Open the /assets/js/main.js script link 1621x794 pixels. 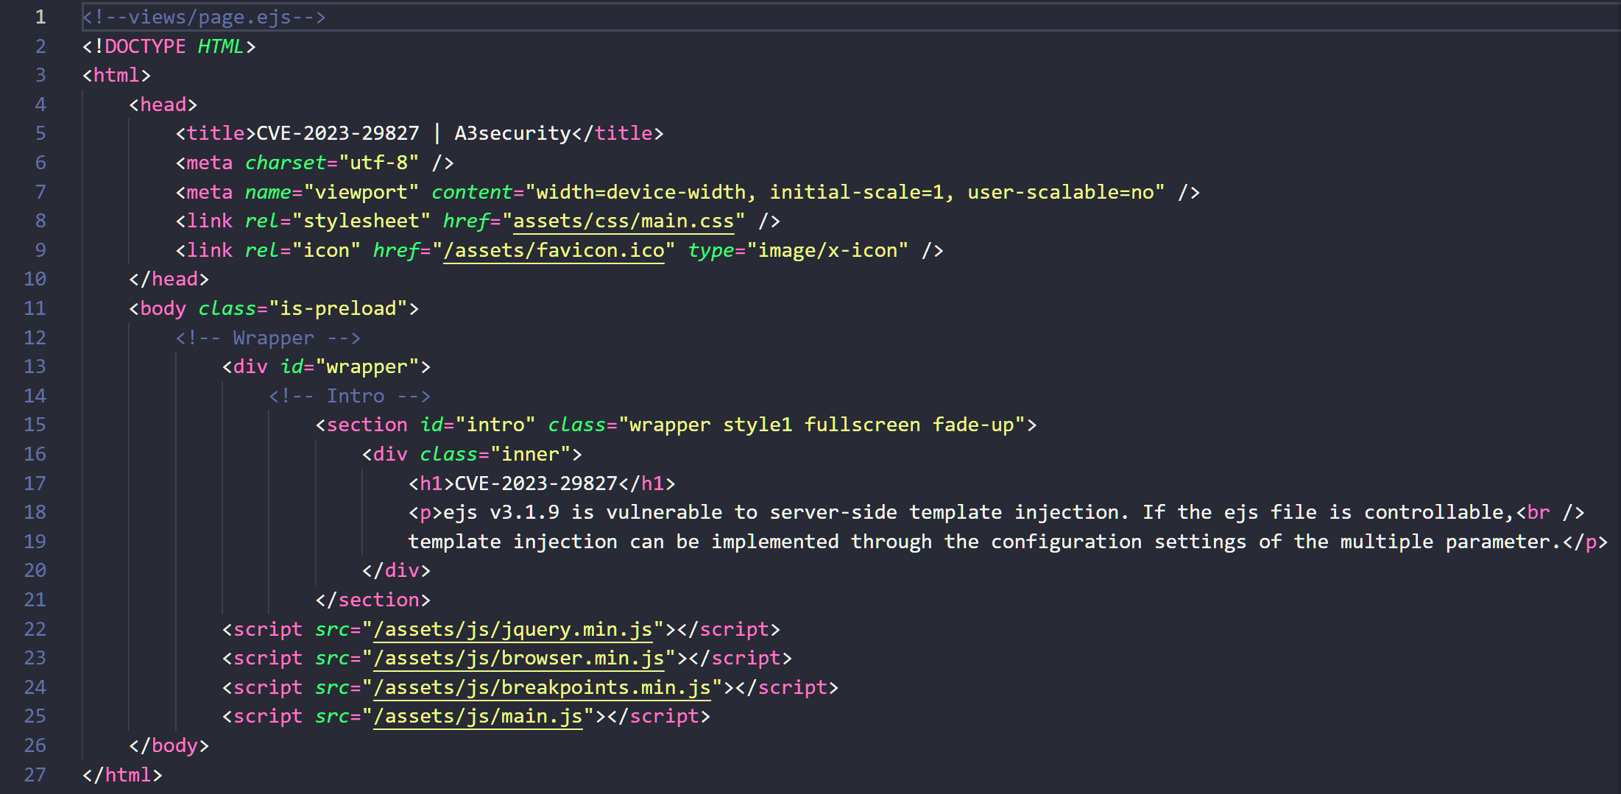click(478, 716)
